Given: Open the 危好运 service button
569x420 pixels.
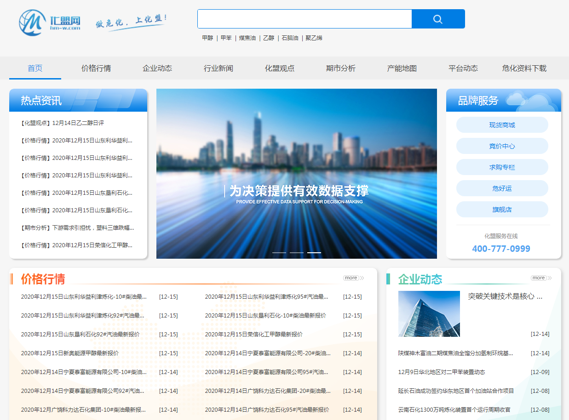Looking at the screenshot, I should click(x=501, y=188).
